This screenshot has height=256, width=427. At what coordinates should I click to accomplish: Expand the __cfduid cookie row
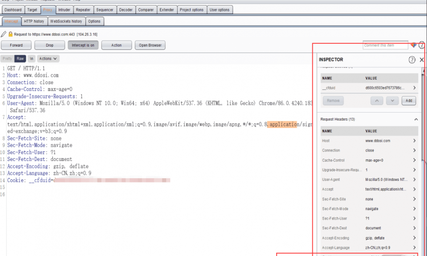pos(414,88)
